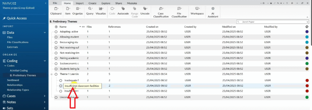Open the Query ribbon tool
Image resolution: width=312 pixels, height=110 pixels.
90,11
